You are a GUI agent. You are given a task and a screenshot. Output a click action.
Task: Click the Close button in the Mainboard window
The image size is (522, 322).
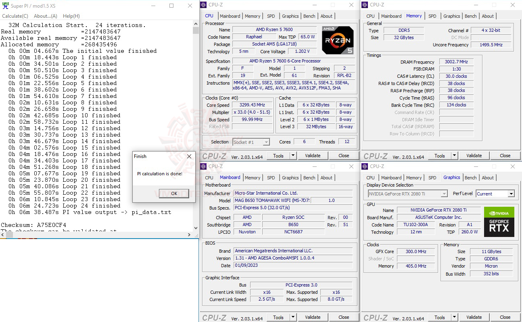tap(344, 317)
